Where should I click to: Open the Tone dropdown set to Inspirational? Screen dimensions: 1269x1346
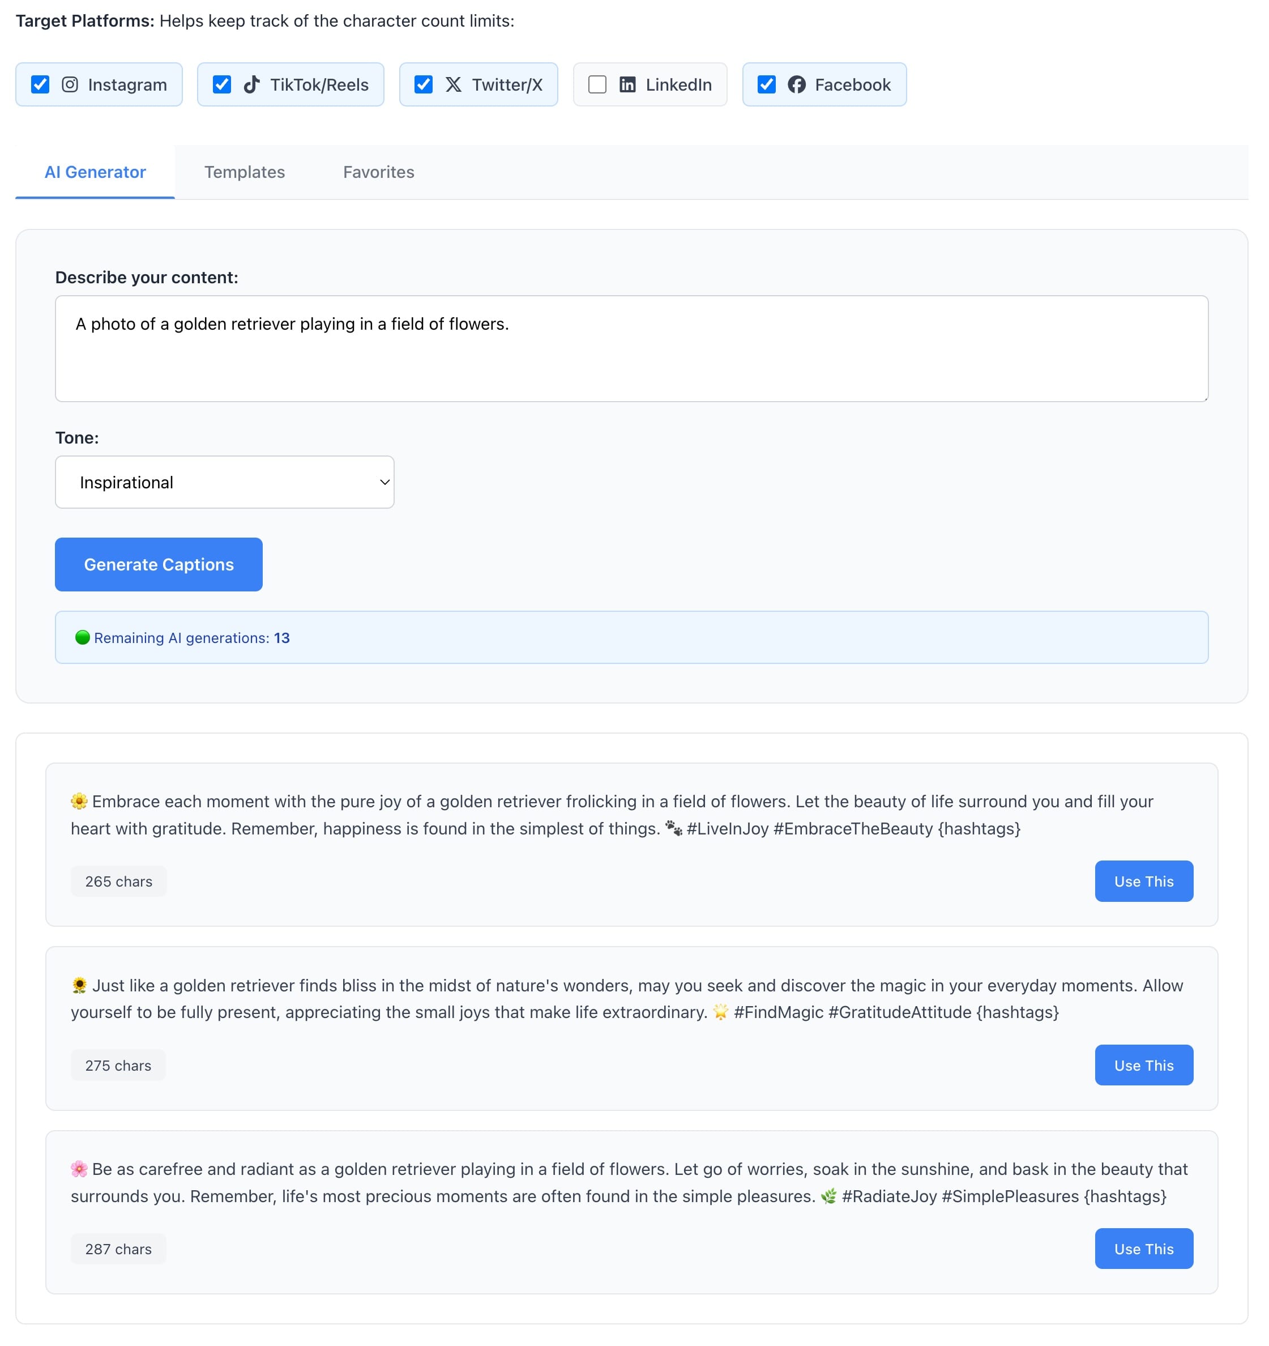tap(225, 482)
